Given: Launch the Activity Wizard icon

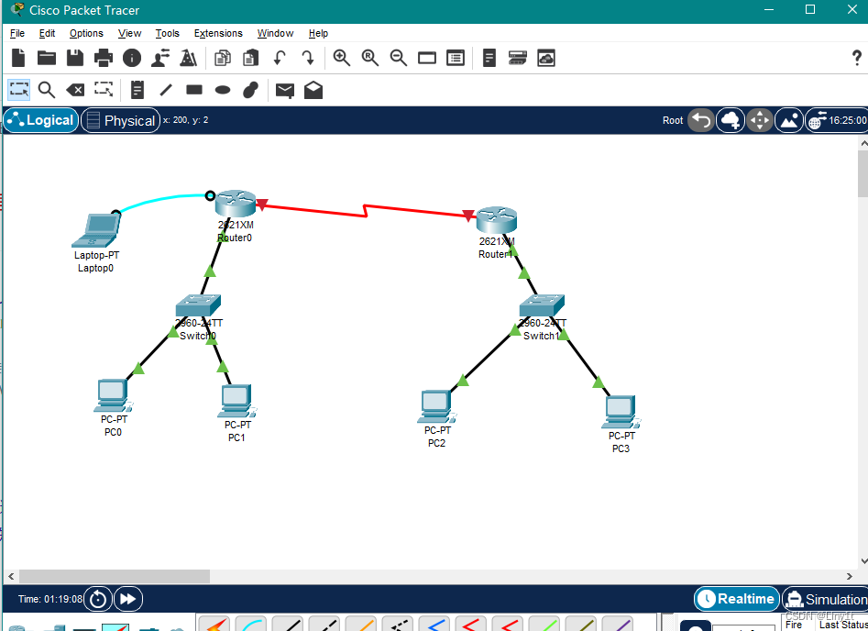Looking at the screenshot, I should click(160, 58).
